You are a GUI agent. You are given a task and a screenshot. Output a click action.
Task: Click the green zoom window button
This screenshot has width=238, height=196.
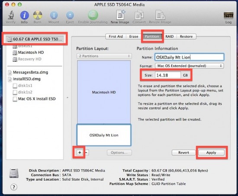pyautogui.click(x=20, y=5)
